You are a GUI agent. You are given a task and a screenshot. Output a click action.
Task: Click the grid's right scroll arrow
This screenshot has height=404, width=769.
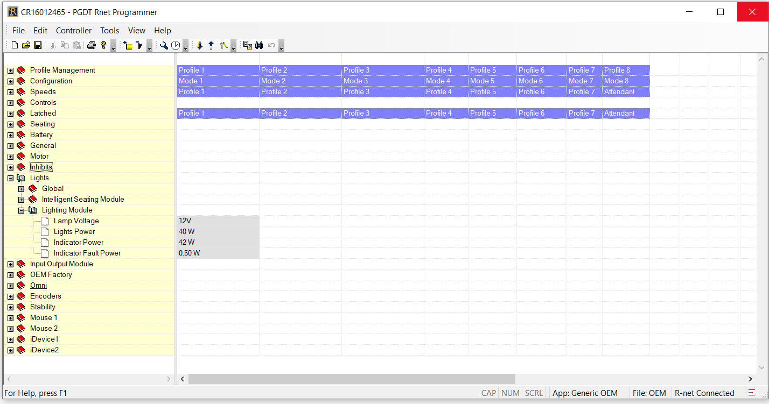(750, 379)
